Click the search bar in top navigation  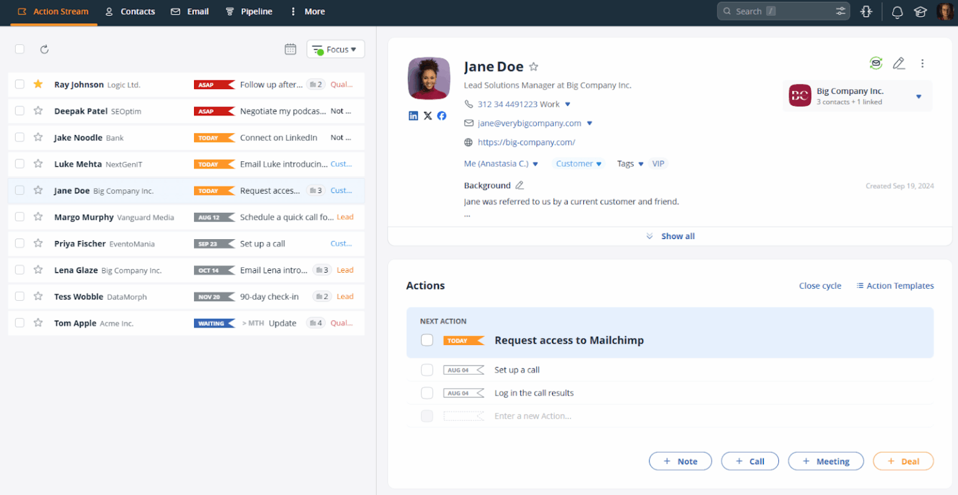[x=773, y=11]
